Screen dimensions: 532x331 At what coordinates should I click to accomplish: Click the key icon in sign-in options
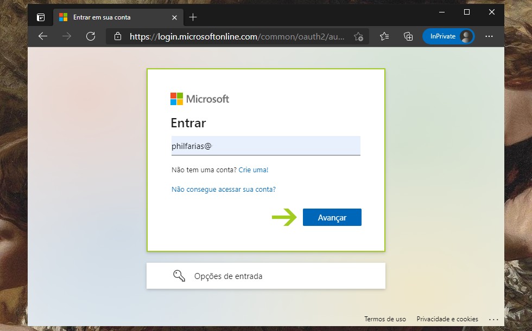[179, 276]
